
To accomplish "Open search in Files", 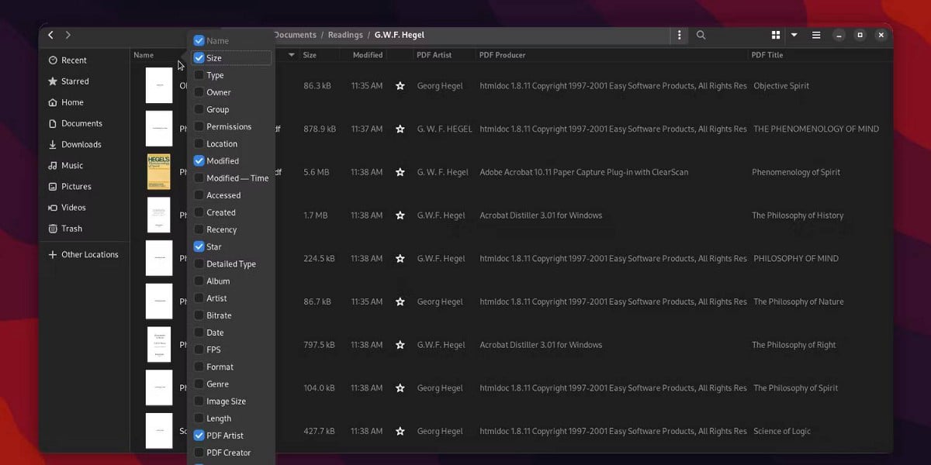I will [x=701, y=35].
